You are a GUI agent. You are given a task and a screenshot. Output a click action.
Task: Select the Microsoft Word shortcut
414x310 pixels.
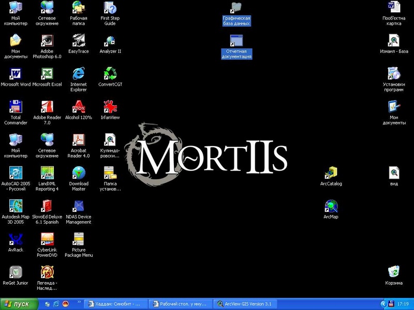click(x=16, y=77)
